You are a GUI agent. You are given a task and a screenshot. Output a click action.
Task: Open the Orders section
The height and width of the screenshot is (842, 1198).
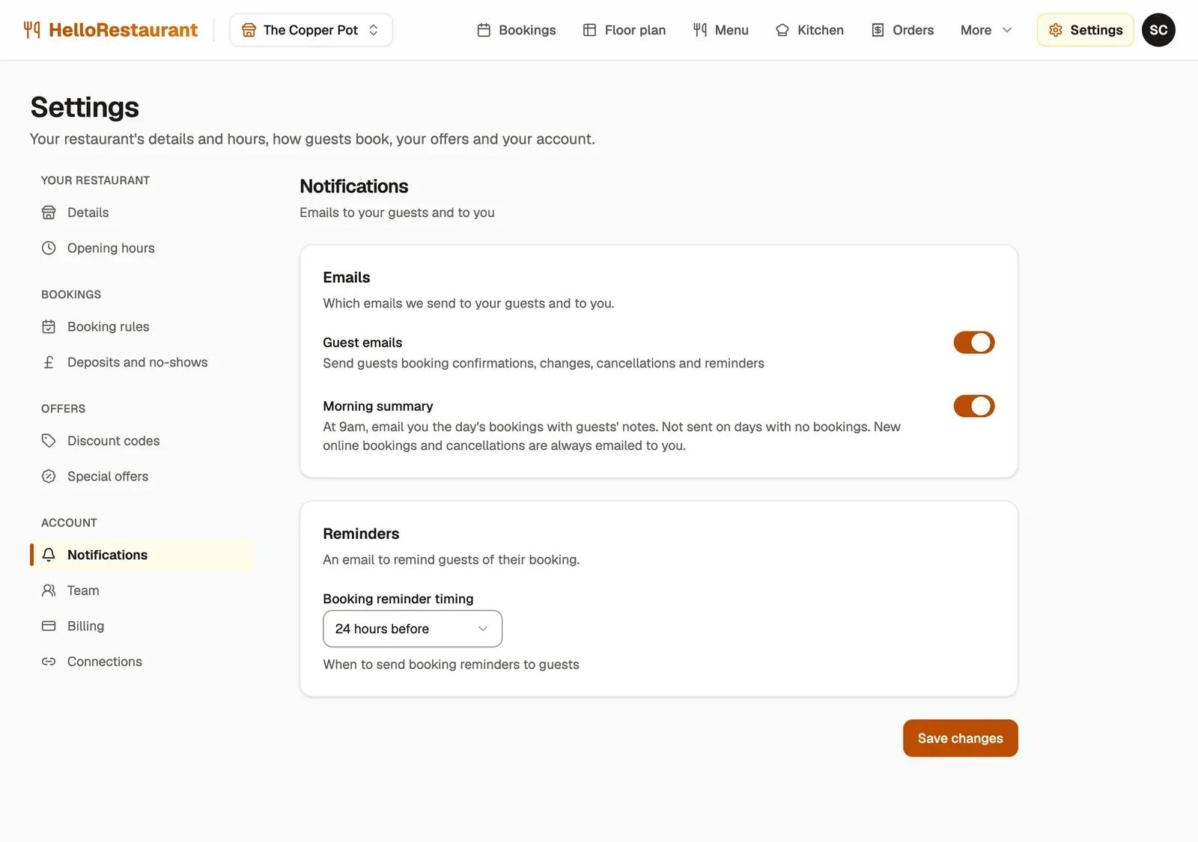pyautogui.click(x=902, y=30)
